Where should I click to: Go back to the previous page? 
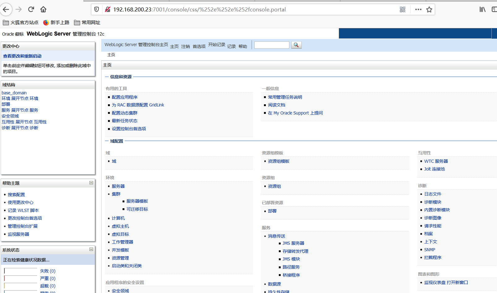(6, 9)
